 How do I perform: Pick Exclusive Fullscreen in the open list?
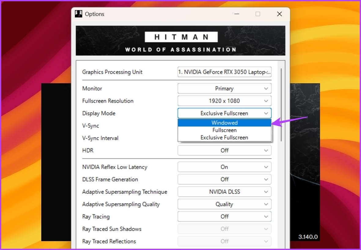coord(224,138)
